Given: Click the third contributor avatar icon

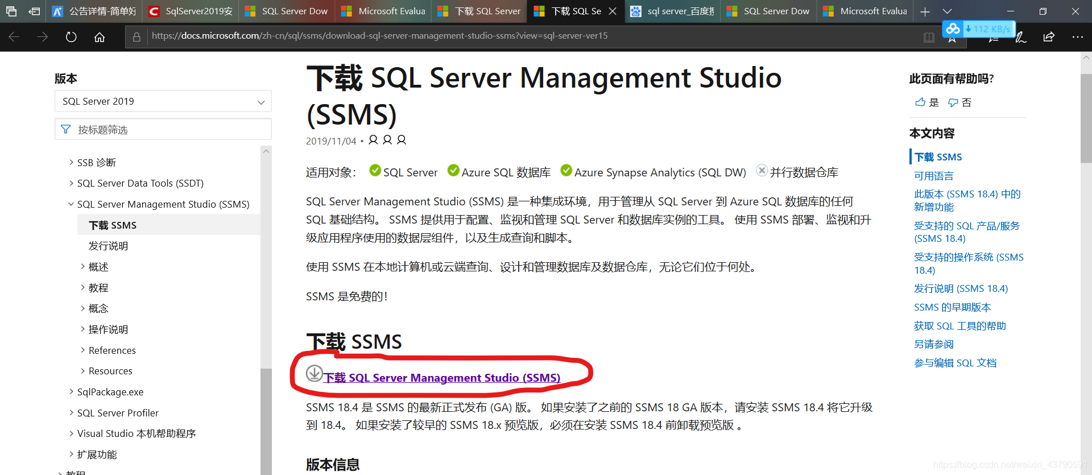Looking at the screenshot, I should coord(402,140).
